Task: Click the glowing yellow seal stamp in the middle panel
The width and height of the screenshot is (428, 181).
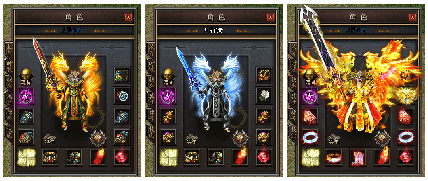Action: [168, 157]
